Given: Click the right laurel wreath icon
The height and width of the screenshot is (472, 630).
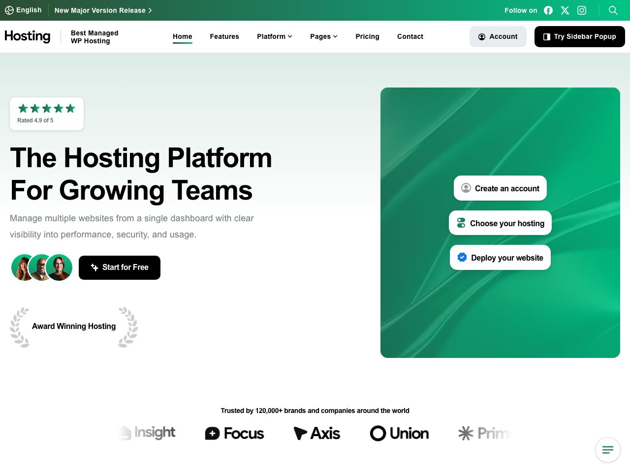Looking at the screenshot, I should (x=128, y=327).
